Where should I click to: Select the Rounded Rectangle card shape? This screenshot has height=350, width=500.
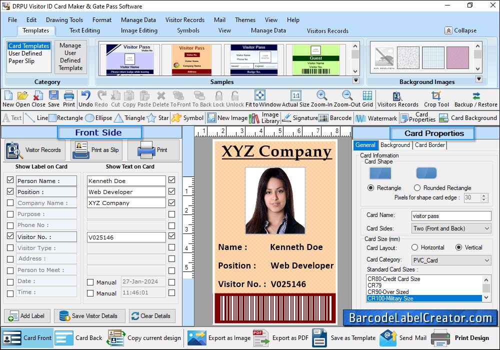click(417, 188)
